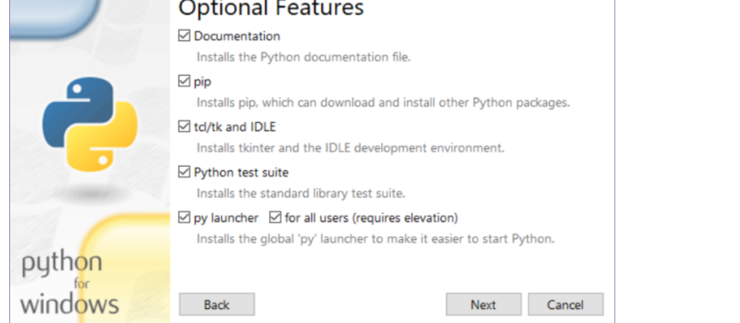Click the global 'py' launcher description text
The image size is (740, 323).
tap(375, 239)
